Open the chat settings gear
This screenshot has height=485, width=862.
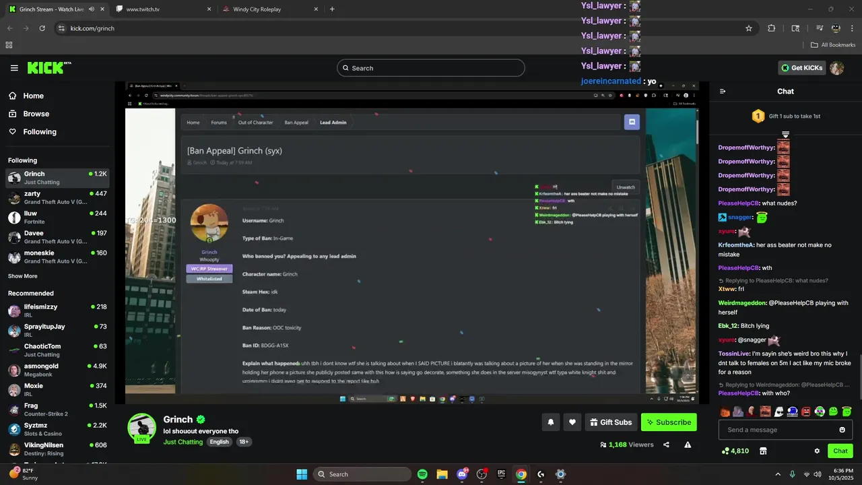(x=817, y=451)
